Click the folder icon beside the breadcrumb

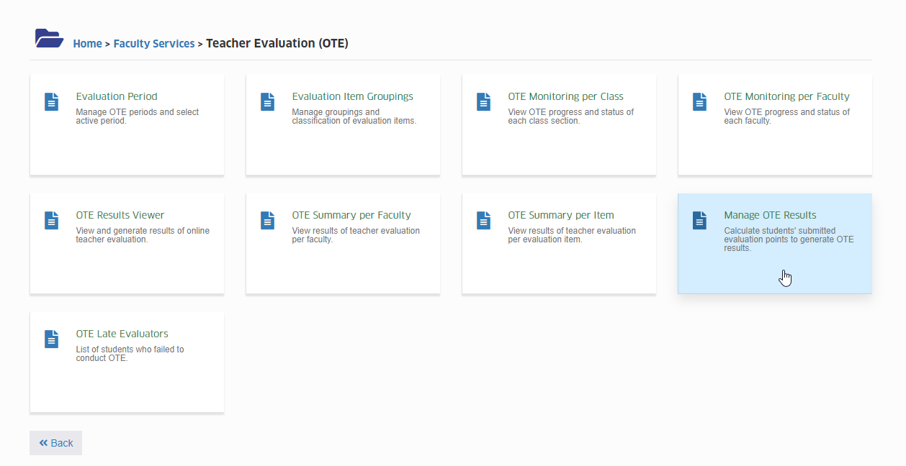pos(49,38)
